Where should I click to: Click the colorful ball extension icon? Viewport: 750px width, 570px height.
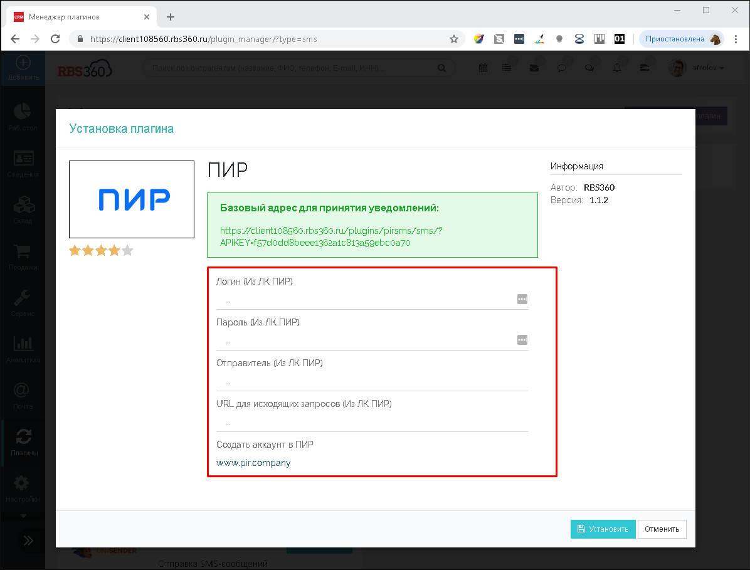tap(479, 40)
